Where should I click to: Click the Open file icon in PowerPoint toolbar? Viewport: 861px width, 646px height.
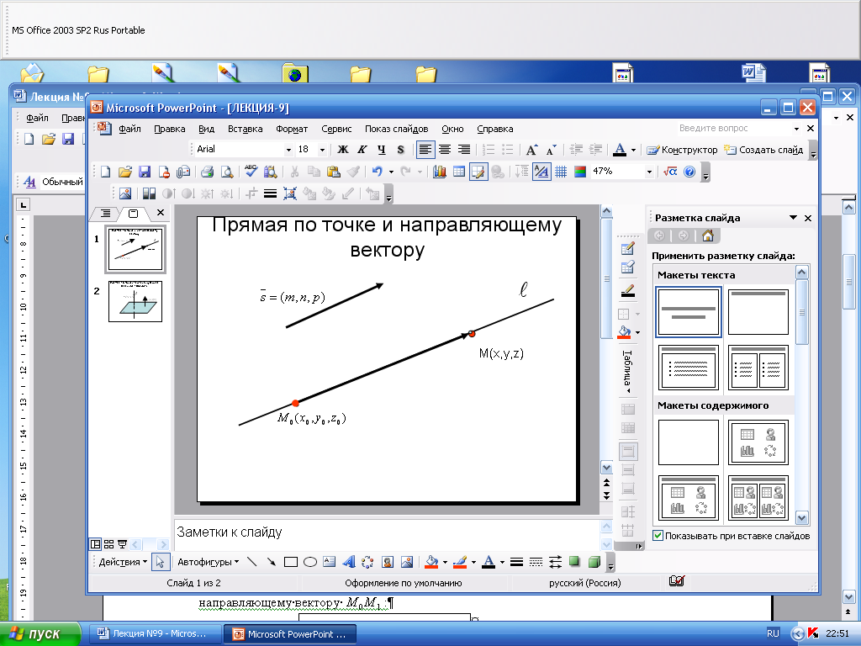click(x=125, y=172)
